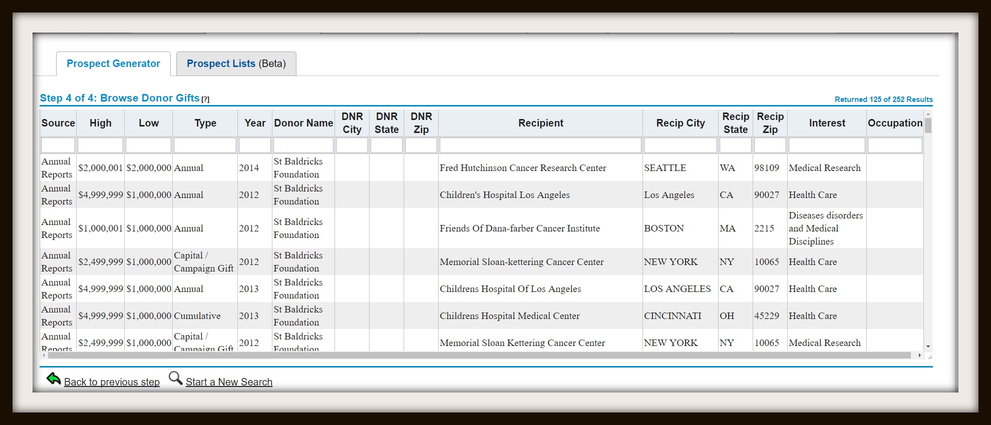Sort by the DNR Zip column header

tap(421, 123)
